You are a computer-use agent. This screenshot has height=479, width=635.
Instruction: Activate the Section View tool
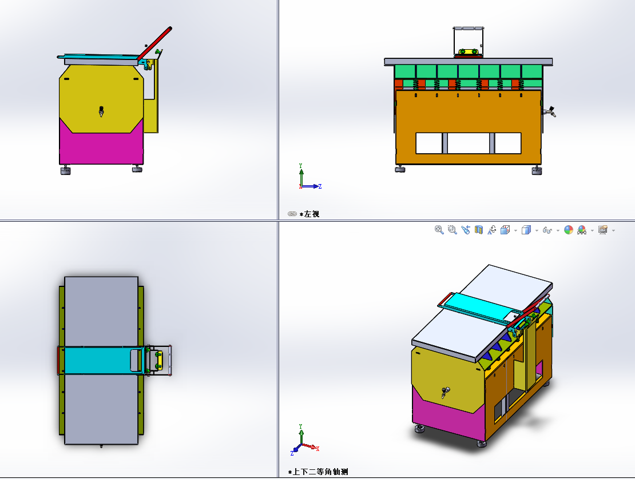(x=479, y=230)
